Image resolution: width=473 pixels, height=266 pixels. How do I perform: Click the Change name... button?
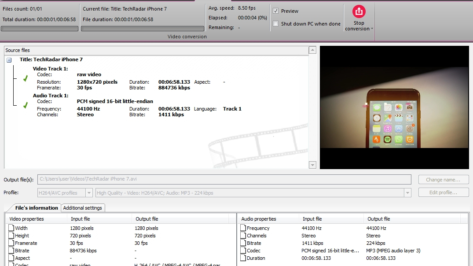click(x=444, y=180)
